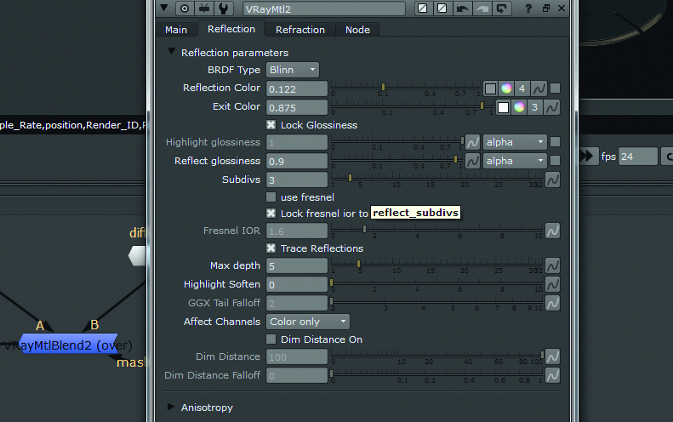The height and width of the screenshot is (422, 673).
Task: Click the fast-forward playback button
Action: click(x=586, y=156)
